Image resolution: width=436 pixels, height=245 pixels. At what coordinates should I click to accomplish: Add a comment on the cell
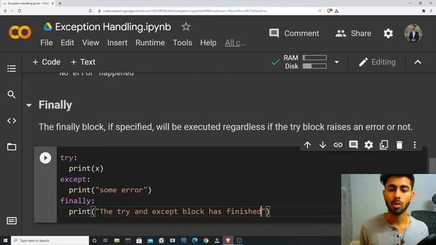click(353, 145)
